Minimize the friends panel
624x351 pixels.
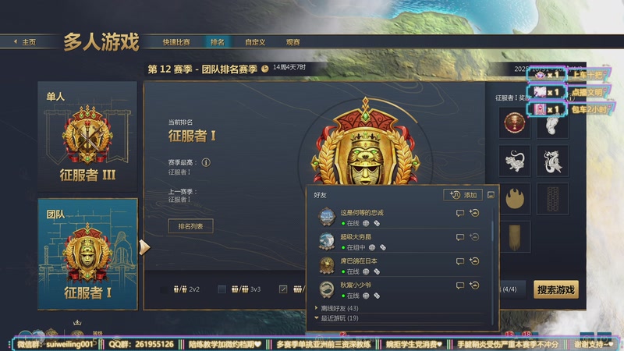491,195
